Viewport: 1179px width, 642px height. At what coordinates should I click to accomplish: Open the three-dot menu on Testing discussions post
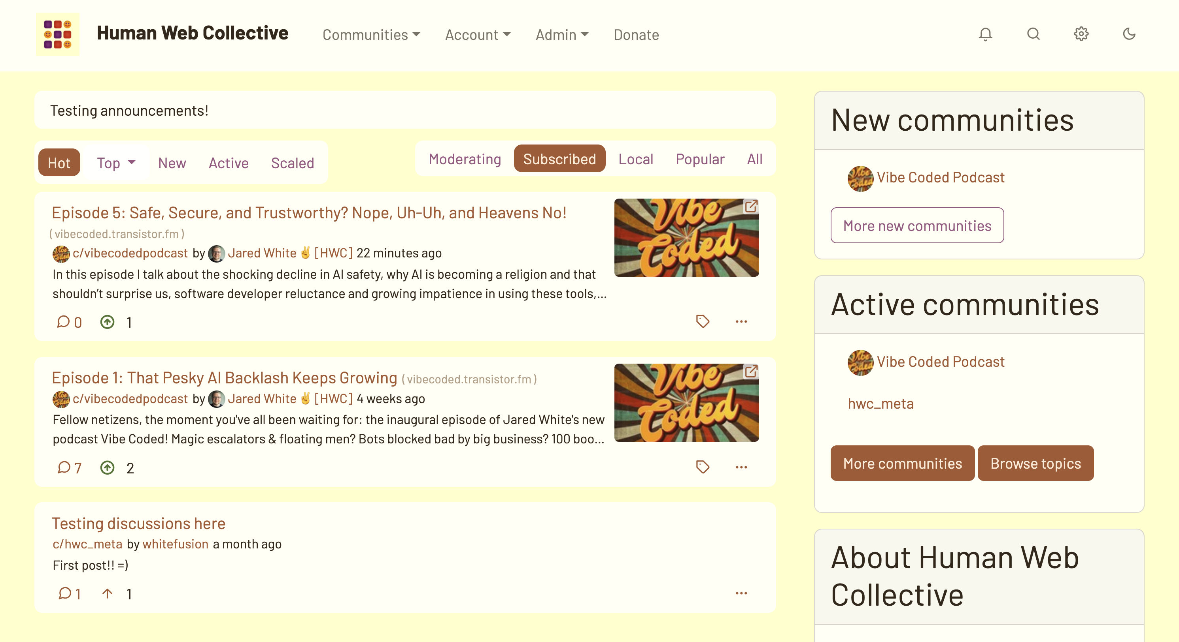741,593
